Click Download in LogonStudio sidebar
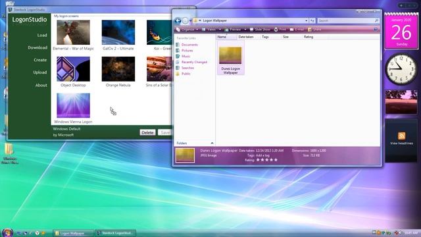This screenshot has height=237, width=421. click(x=37, y=47)
